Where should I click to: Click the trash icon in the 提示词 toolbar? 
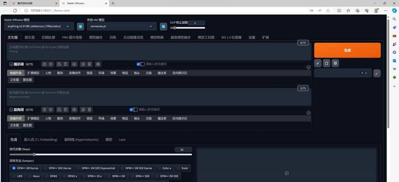[89, 64]
